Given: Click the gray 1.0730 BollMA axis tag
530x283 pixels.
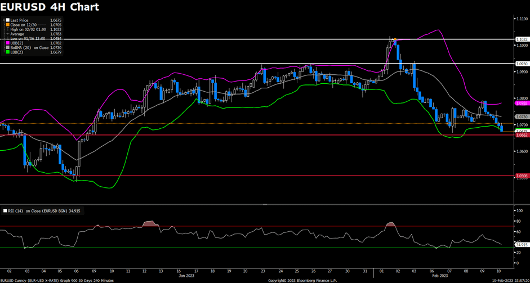Looking at the screenshot, I should 522,116.
